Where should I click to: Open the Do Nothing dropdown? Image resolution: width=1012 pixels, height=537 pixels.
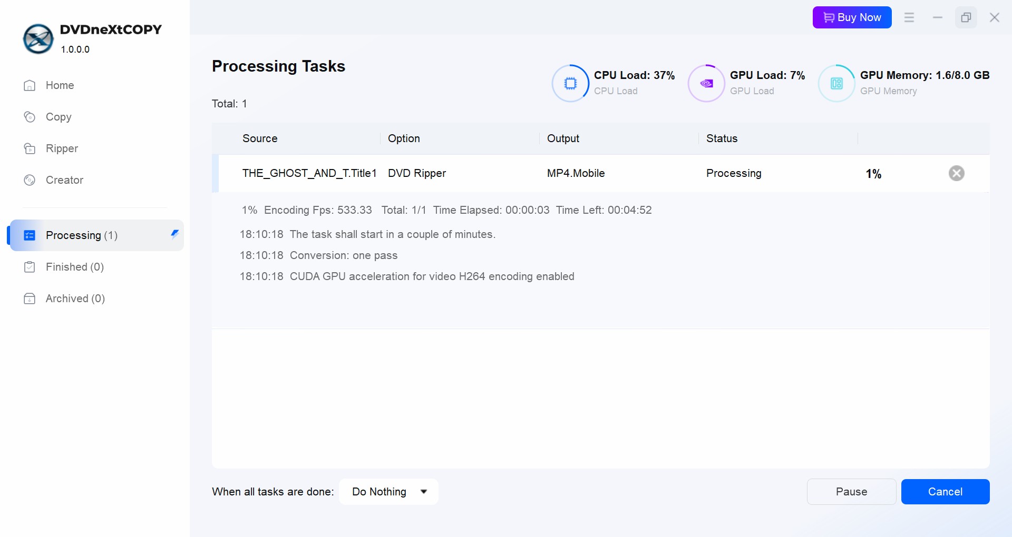pyautogui.click(x=389, y=492)
